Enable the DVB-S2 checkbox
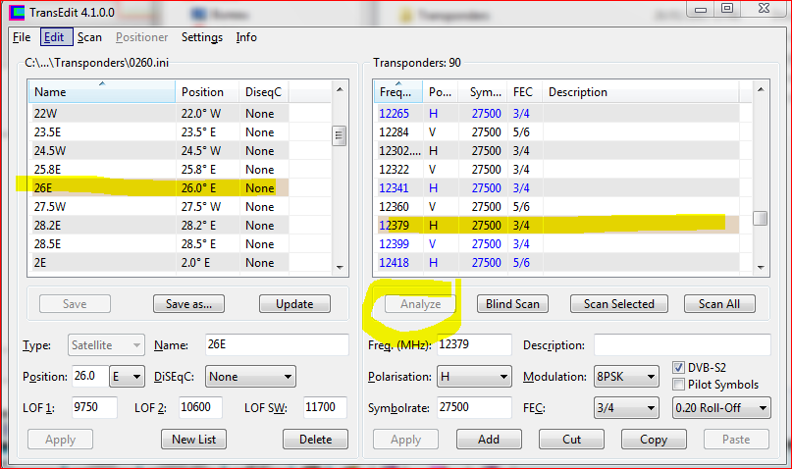The image size is (792, 469). tap(680, 367)
